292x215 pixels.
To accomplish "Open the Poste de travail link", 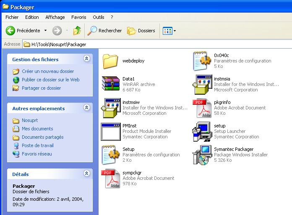I will (38, 145).
